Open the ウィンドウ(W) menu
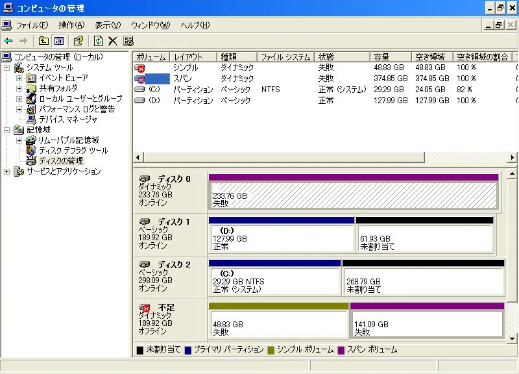This screenshot has height=374, width=519. [151, 25]
